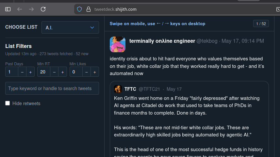Toggle the browser sidebar icon
Image resolution: width=280 pixels, height=157 pixels.
[8, 9]
